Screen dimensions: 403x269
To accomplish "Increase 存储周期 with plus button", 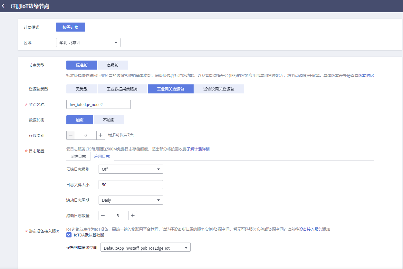I will click(101, 135).
